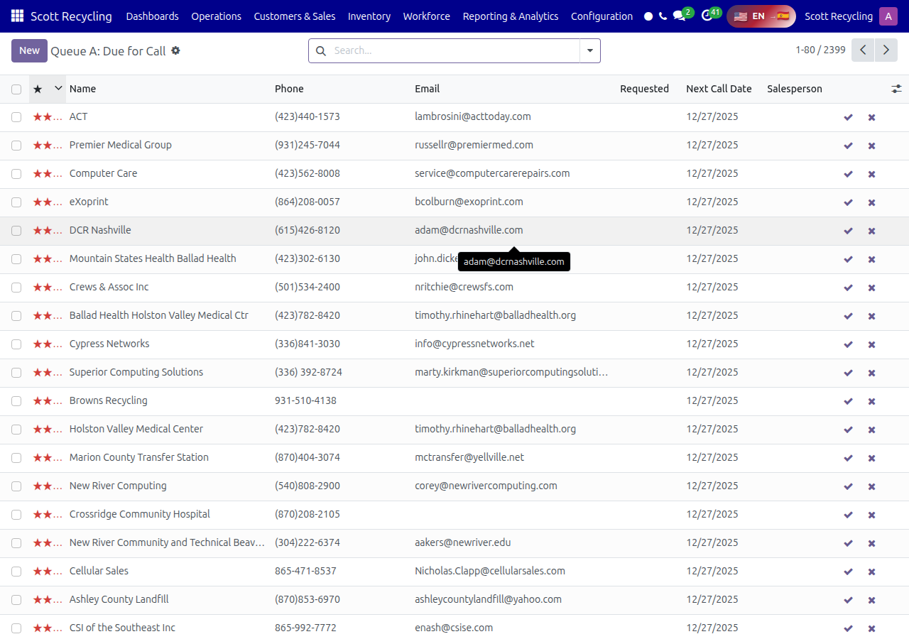Open the priority star column sort dropdown
This screenshot has height=639, width=909.
tap(58, 88)
